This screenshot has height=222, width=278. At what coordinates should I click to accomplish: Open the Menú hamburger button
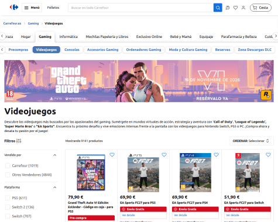tap(32, 8)
